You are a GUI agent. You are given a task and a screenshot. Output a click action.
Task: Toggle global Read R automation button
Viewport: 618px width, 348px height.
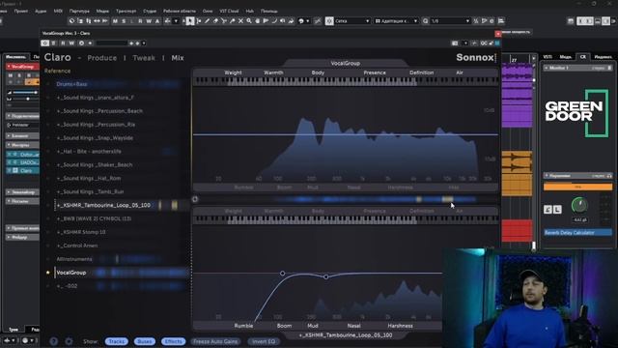coord(140,21)
